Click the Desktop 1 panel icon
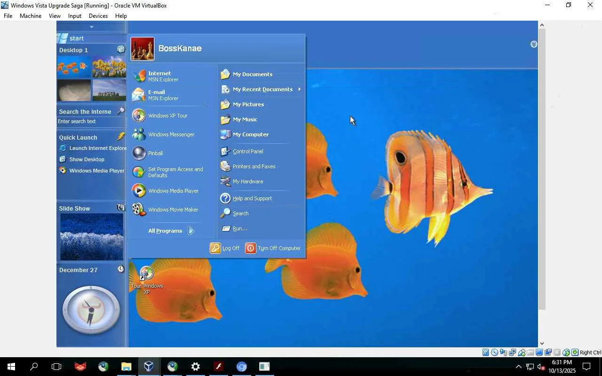Screen dimensions: 602x376 (x=121, y=49)
